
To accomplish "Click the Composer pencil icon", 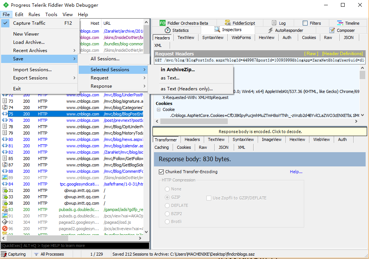I will [x=332, y=30].
